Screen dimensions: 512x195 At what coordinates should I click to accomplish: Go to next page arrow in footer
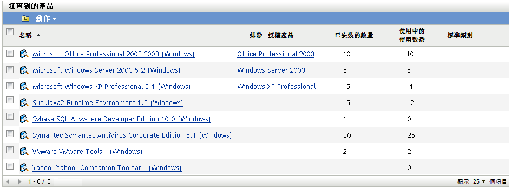coord(19,181)
